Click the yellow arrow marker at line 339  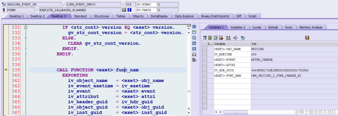6,70
